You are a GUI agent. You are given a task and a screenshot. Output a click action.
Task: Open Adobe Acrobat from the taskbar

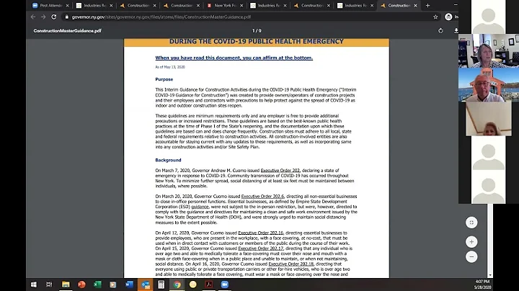(x=209, y=285)
